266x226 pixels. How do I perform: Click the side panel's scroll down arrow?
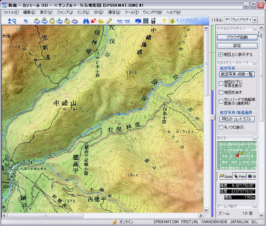[x=261, y=215]
